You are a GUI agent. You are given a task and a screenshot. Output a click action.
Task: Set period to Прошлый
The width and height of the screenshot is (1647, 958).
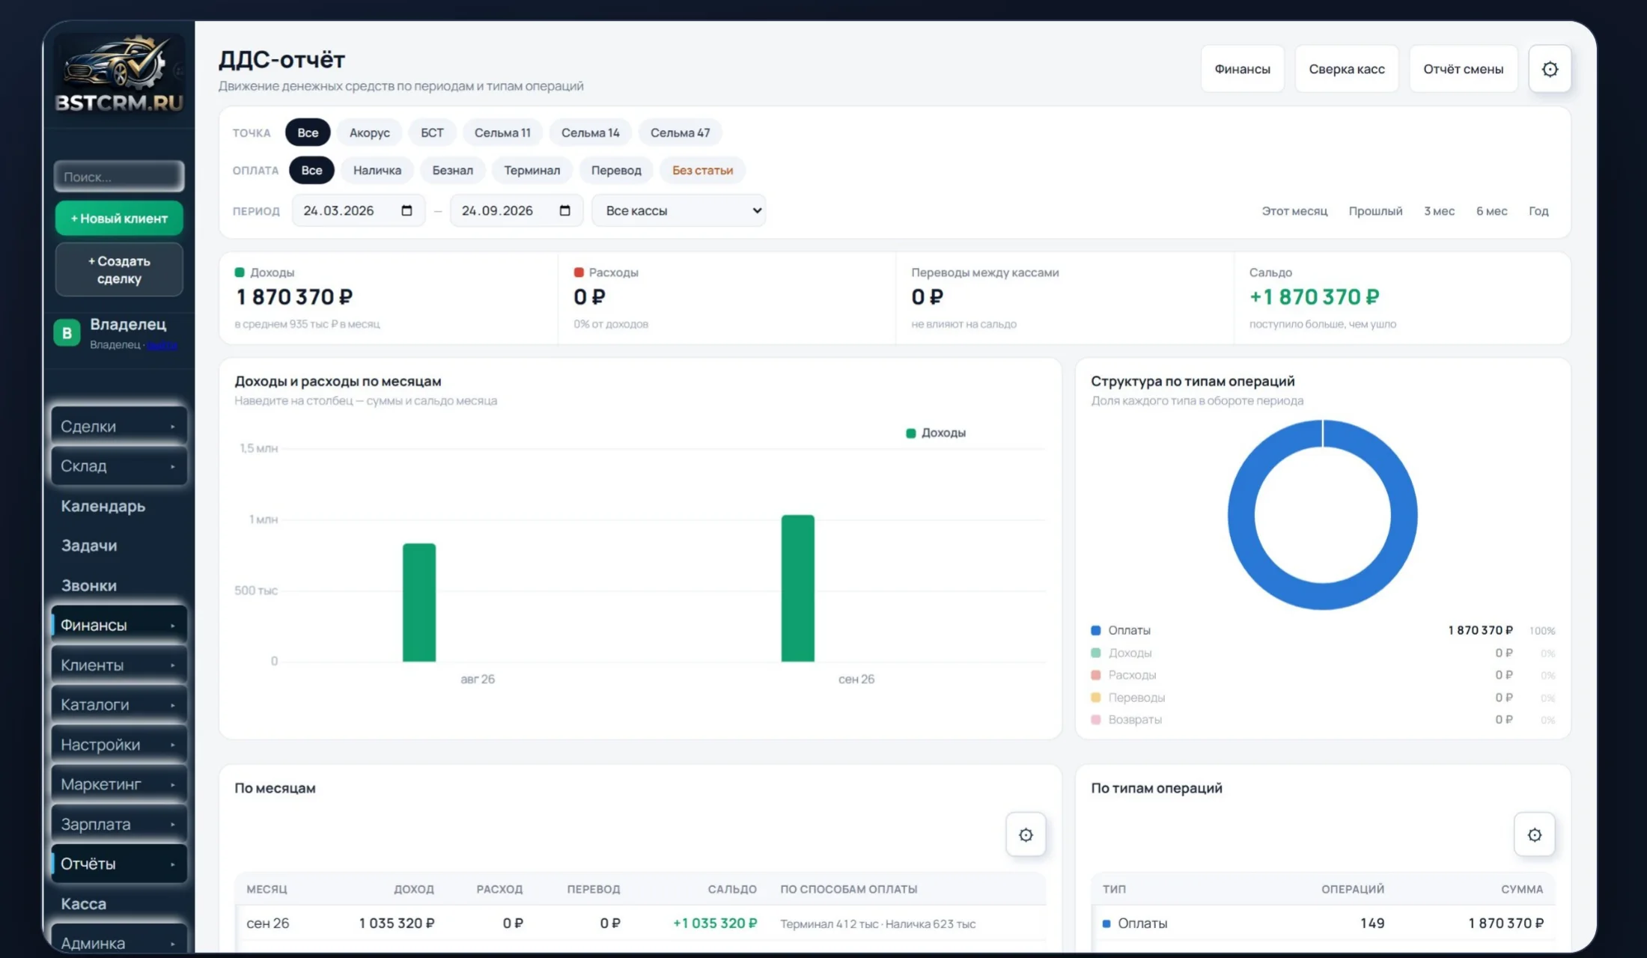click(x=1375, y=211)
